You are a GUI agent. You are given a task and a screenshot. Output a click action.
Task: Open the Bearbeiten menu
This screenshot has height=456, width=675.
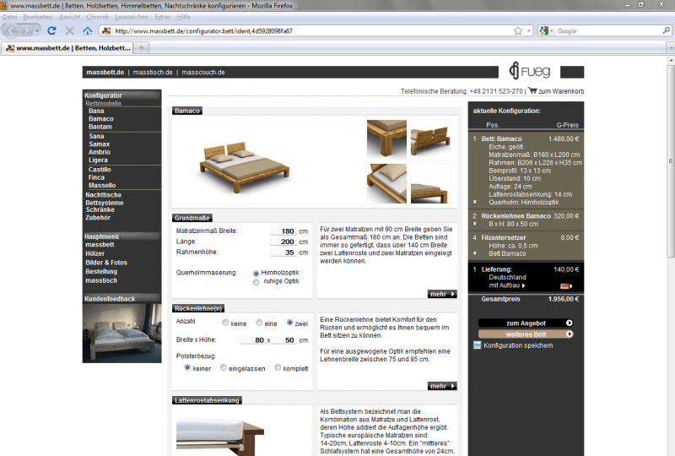[x=38, y=17]
